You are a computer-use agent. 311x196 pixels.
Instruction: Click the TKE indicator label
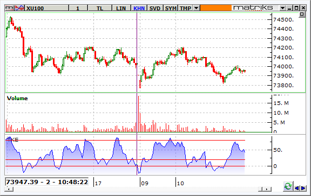12,139
